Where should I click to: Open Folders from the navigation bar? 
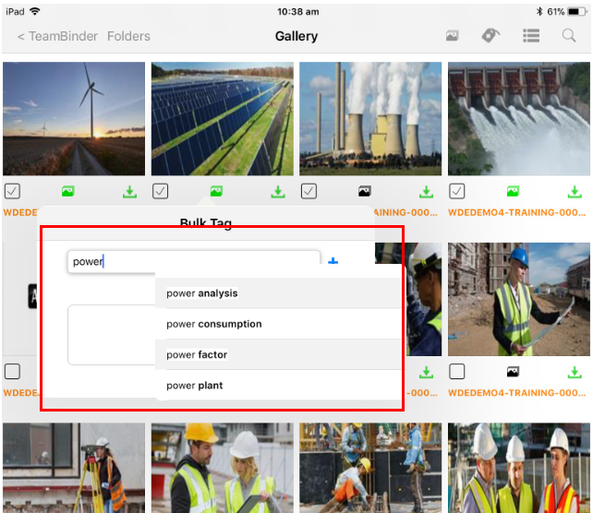(128, 37)
